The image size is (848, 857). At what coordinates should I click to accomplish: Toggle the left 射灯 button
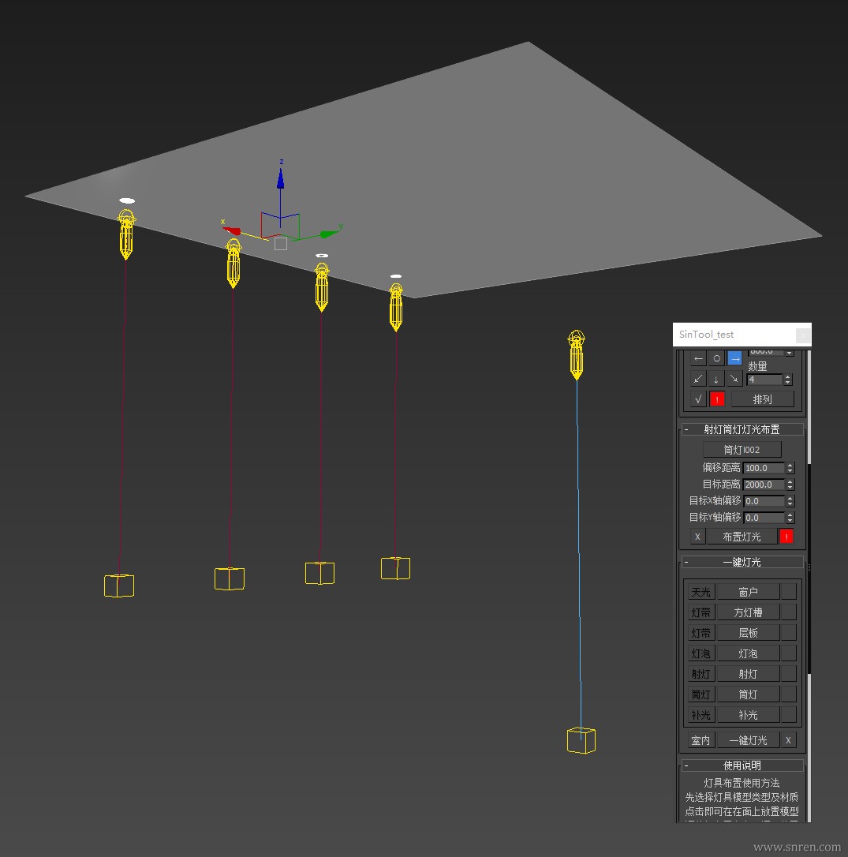click(x=701, y=674)
